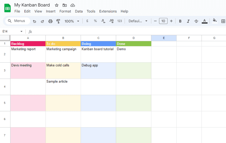Select the Backlog header cell

pos(28,44)
